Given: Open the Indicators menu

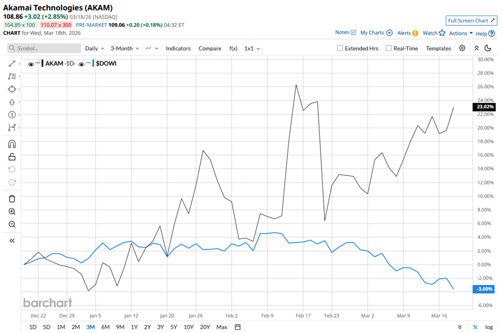Looking at the screenshot, I should pyautogui.click(x=178, y=48).
